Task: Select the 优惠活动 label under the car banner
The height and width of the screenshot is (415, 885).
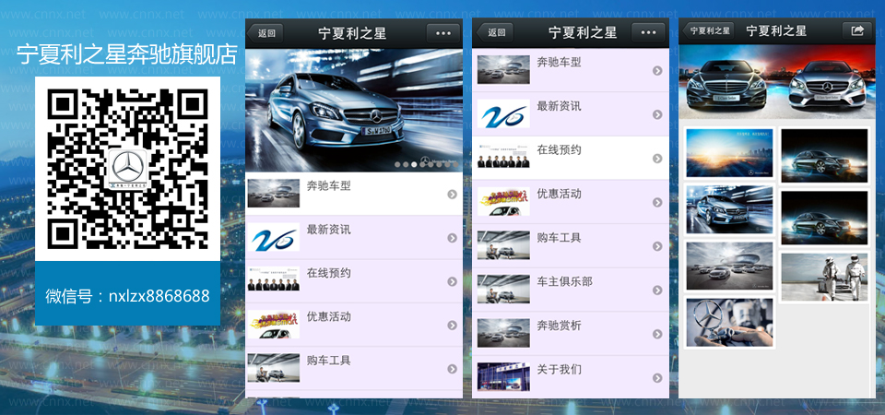Action: coord(328,316)
